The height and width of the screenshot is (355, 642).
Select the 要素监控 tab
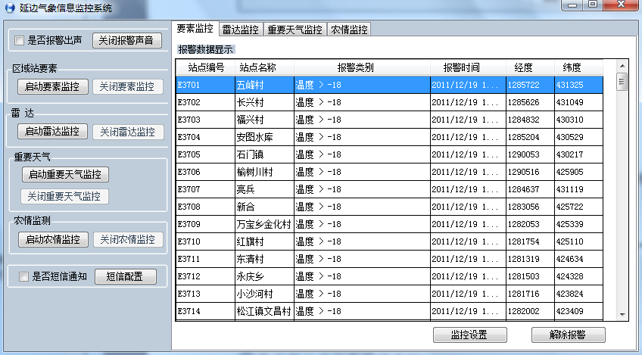(195, 29)
